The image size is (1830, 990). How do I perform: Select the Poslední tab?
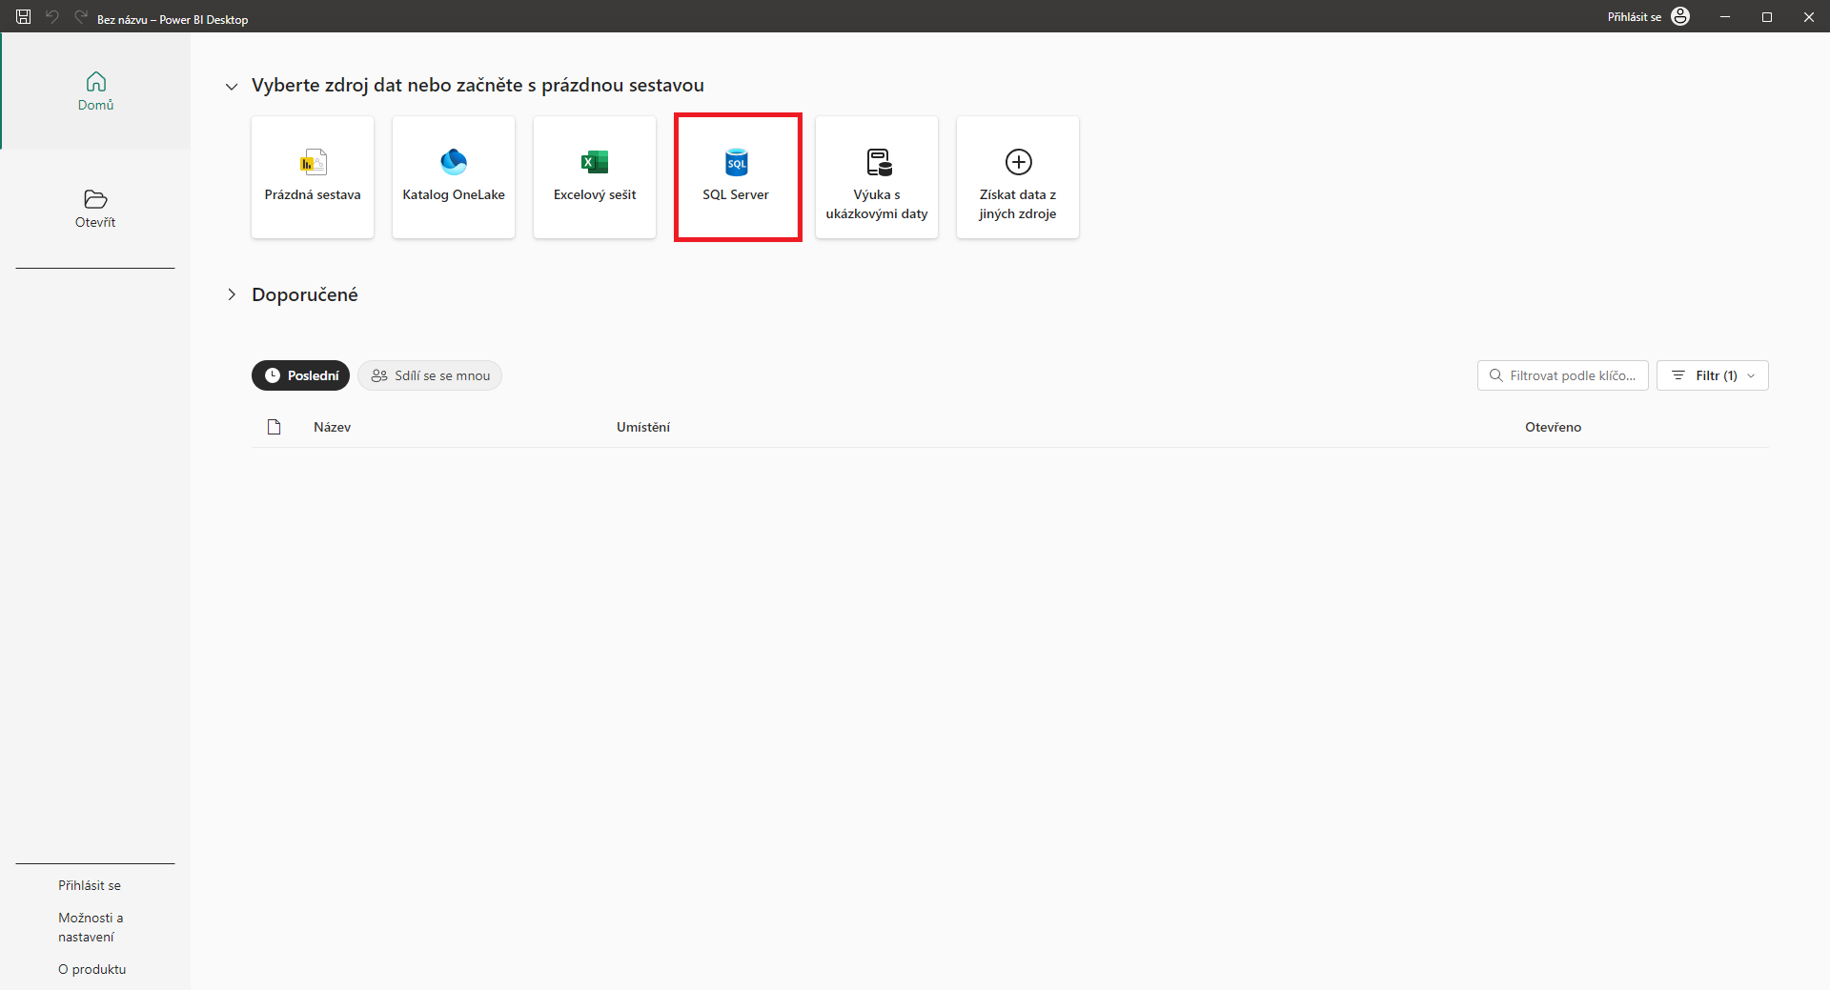pos(300,375)
